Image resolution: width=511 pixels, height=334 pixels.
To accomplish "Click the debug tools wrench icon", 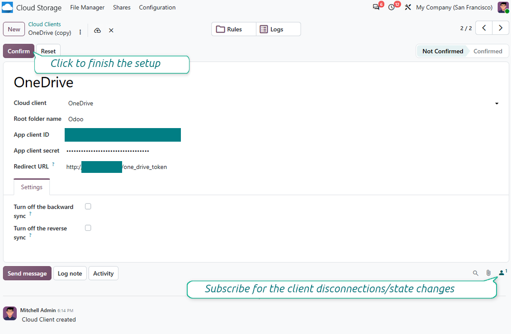I will pyautogui.click(x=408, y=7).
